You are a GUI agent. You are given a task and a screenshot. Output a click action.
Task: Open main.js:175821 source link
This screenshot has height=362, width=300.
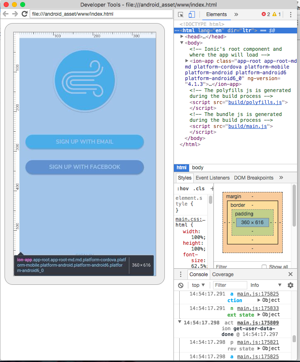point(258,342)
